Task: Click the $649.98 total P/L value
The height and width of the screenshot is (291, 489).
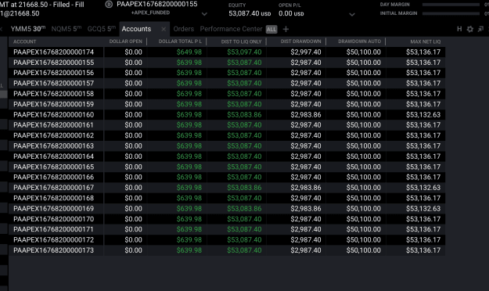Action: (x=189, y=52)
